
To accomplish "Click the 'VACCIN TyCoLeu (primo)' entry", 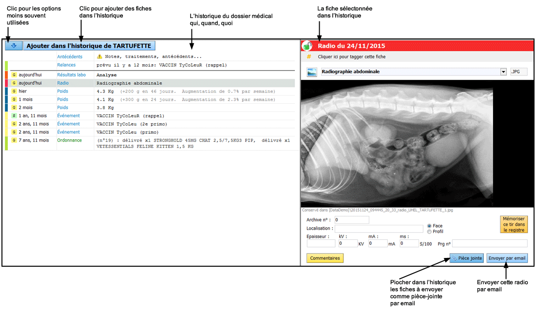I will 128,132.
